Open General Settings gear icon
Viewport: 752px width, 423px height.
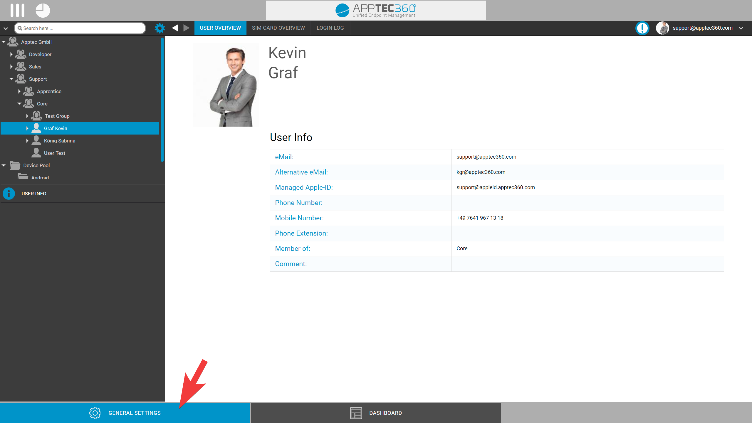point(95,413)
